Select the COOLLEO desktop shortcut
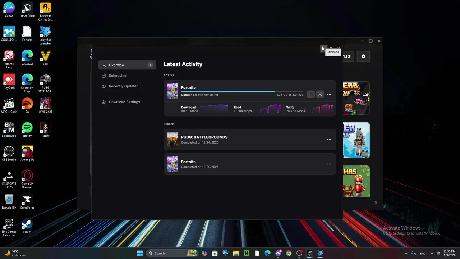This screenshot has height=259, width=460. [x=9, y=33]
